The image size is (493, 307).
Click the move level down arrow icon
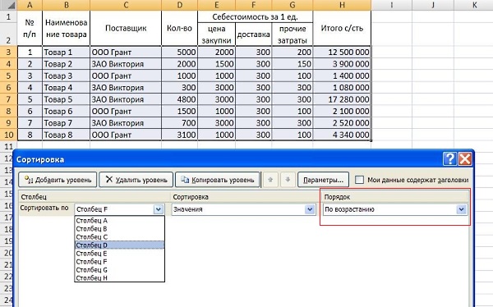[x=288, y=180]
